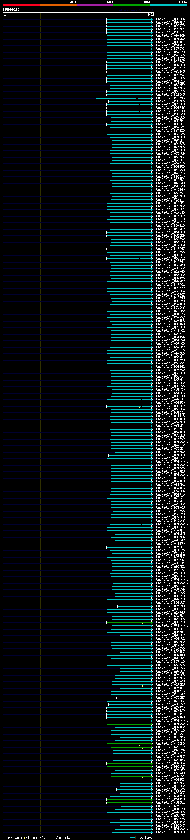
Task: Select hit label UniRef100_Q01525
Action: click(x=170, y=82)
